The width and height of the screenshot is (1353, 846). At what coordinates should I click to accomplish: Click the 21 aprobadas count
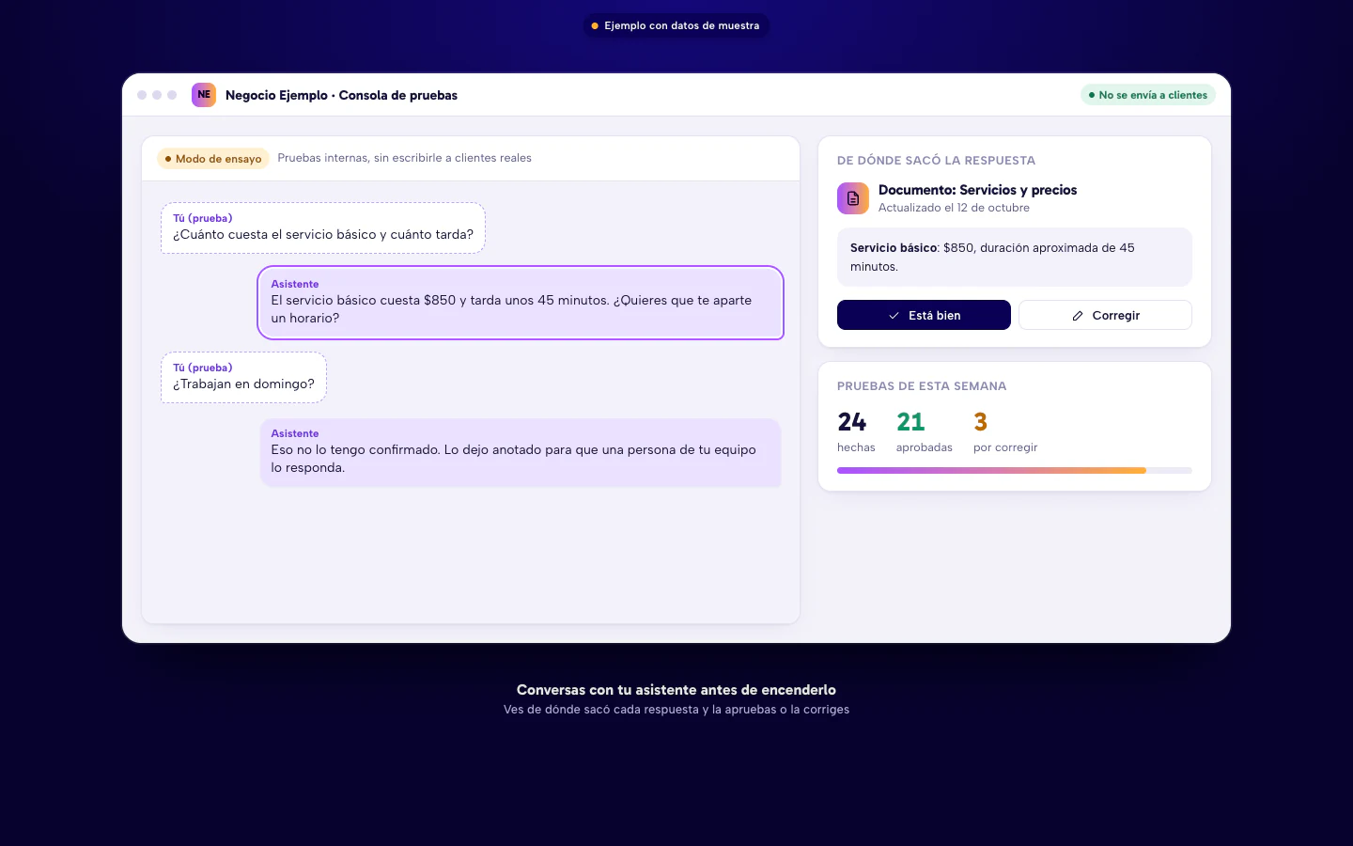pos(925,432)
